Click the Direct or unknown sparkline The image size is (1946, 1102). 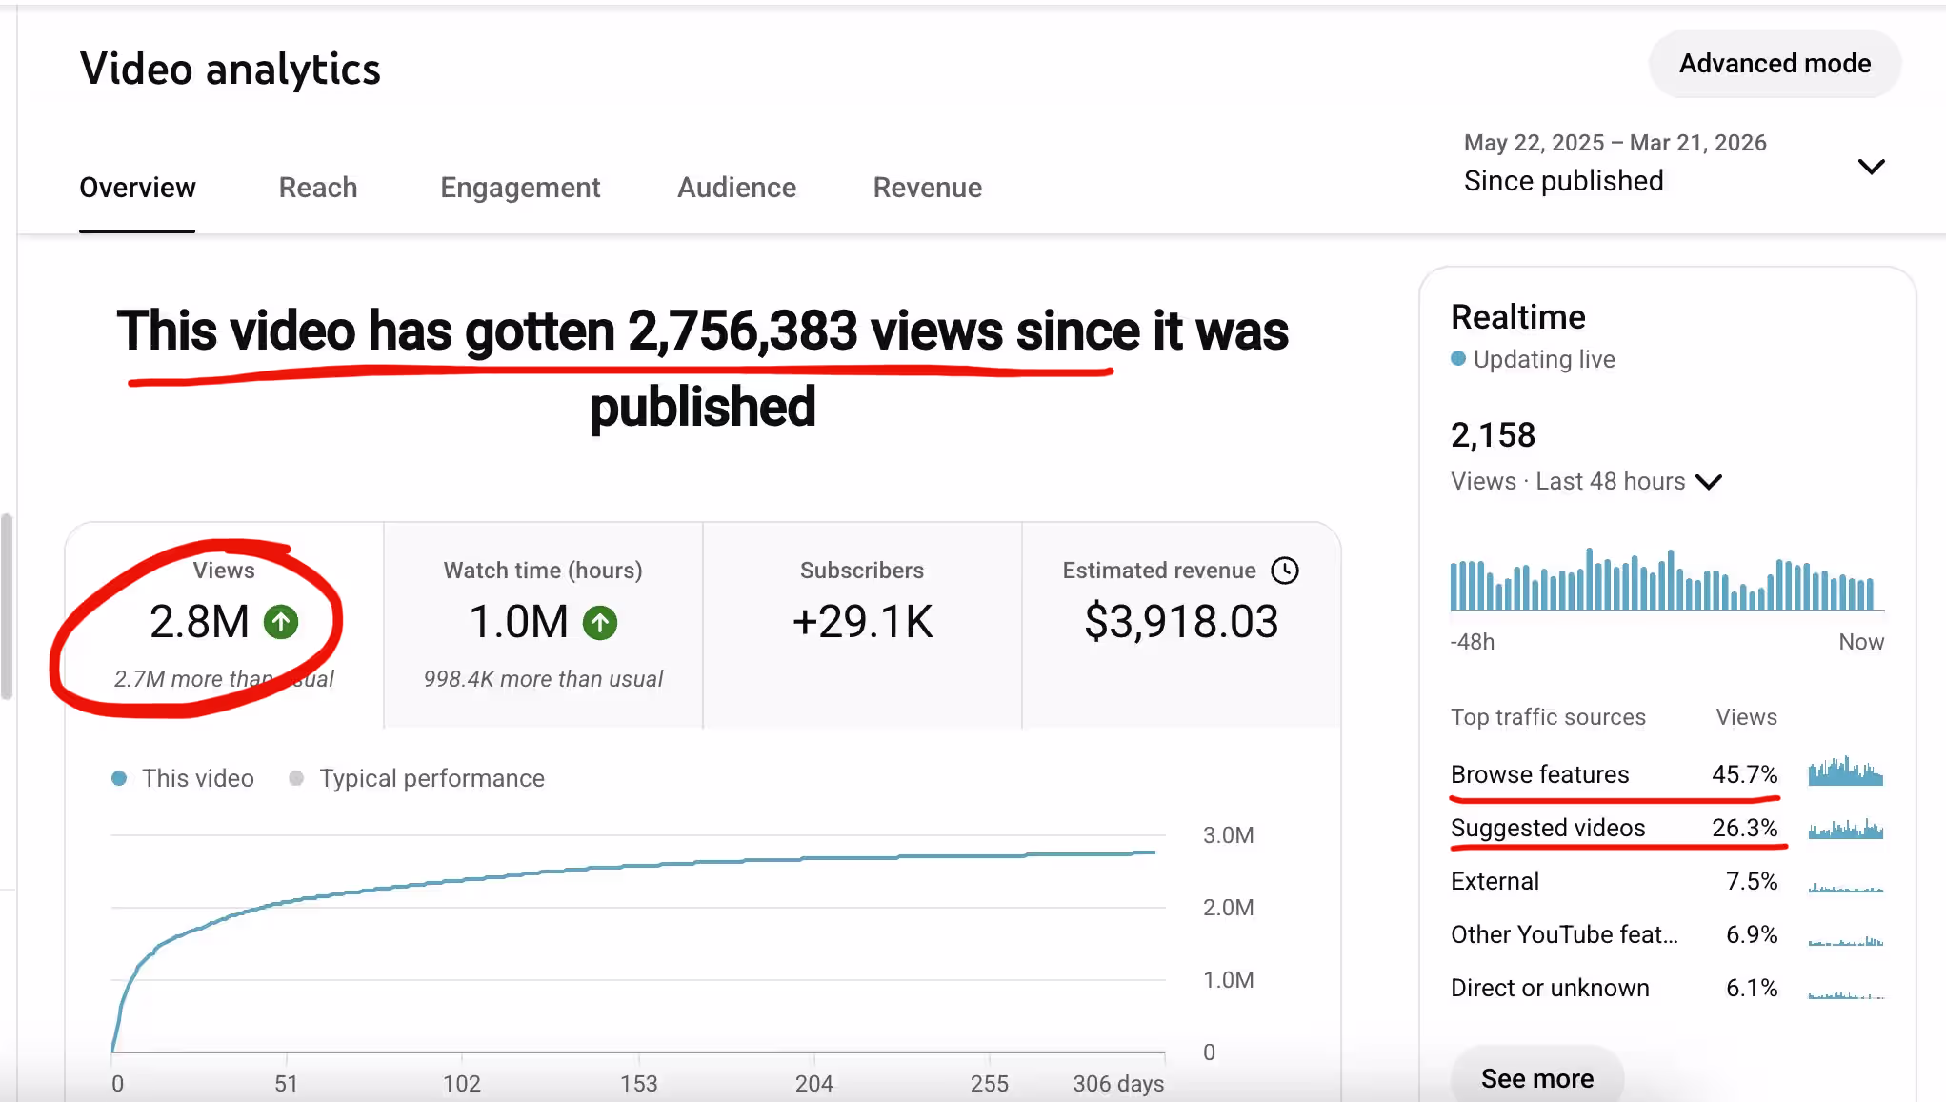1845,993
